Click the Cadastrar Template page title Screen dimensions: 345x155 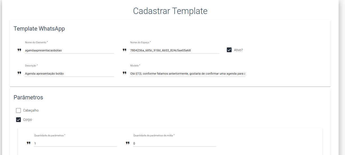(170, 11)
